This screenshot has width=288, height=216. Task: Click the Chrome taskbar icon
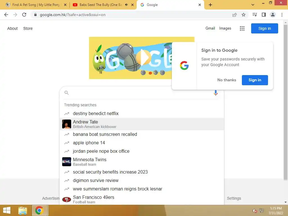pos(39,210)
